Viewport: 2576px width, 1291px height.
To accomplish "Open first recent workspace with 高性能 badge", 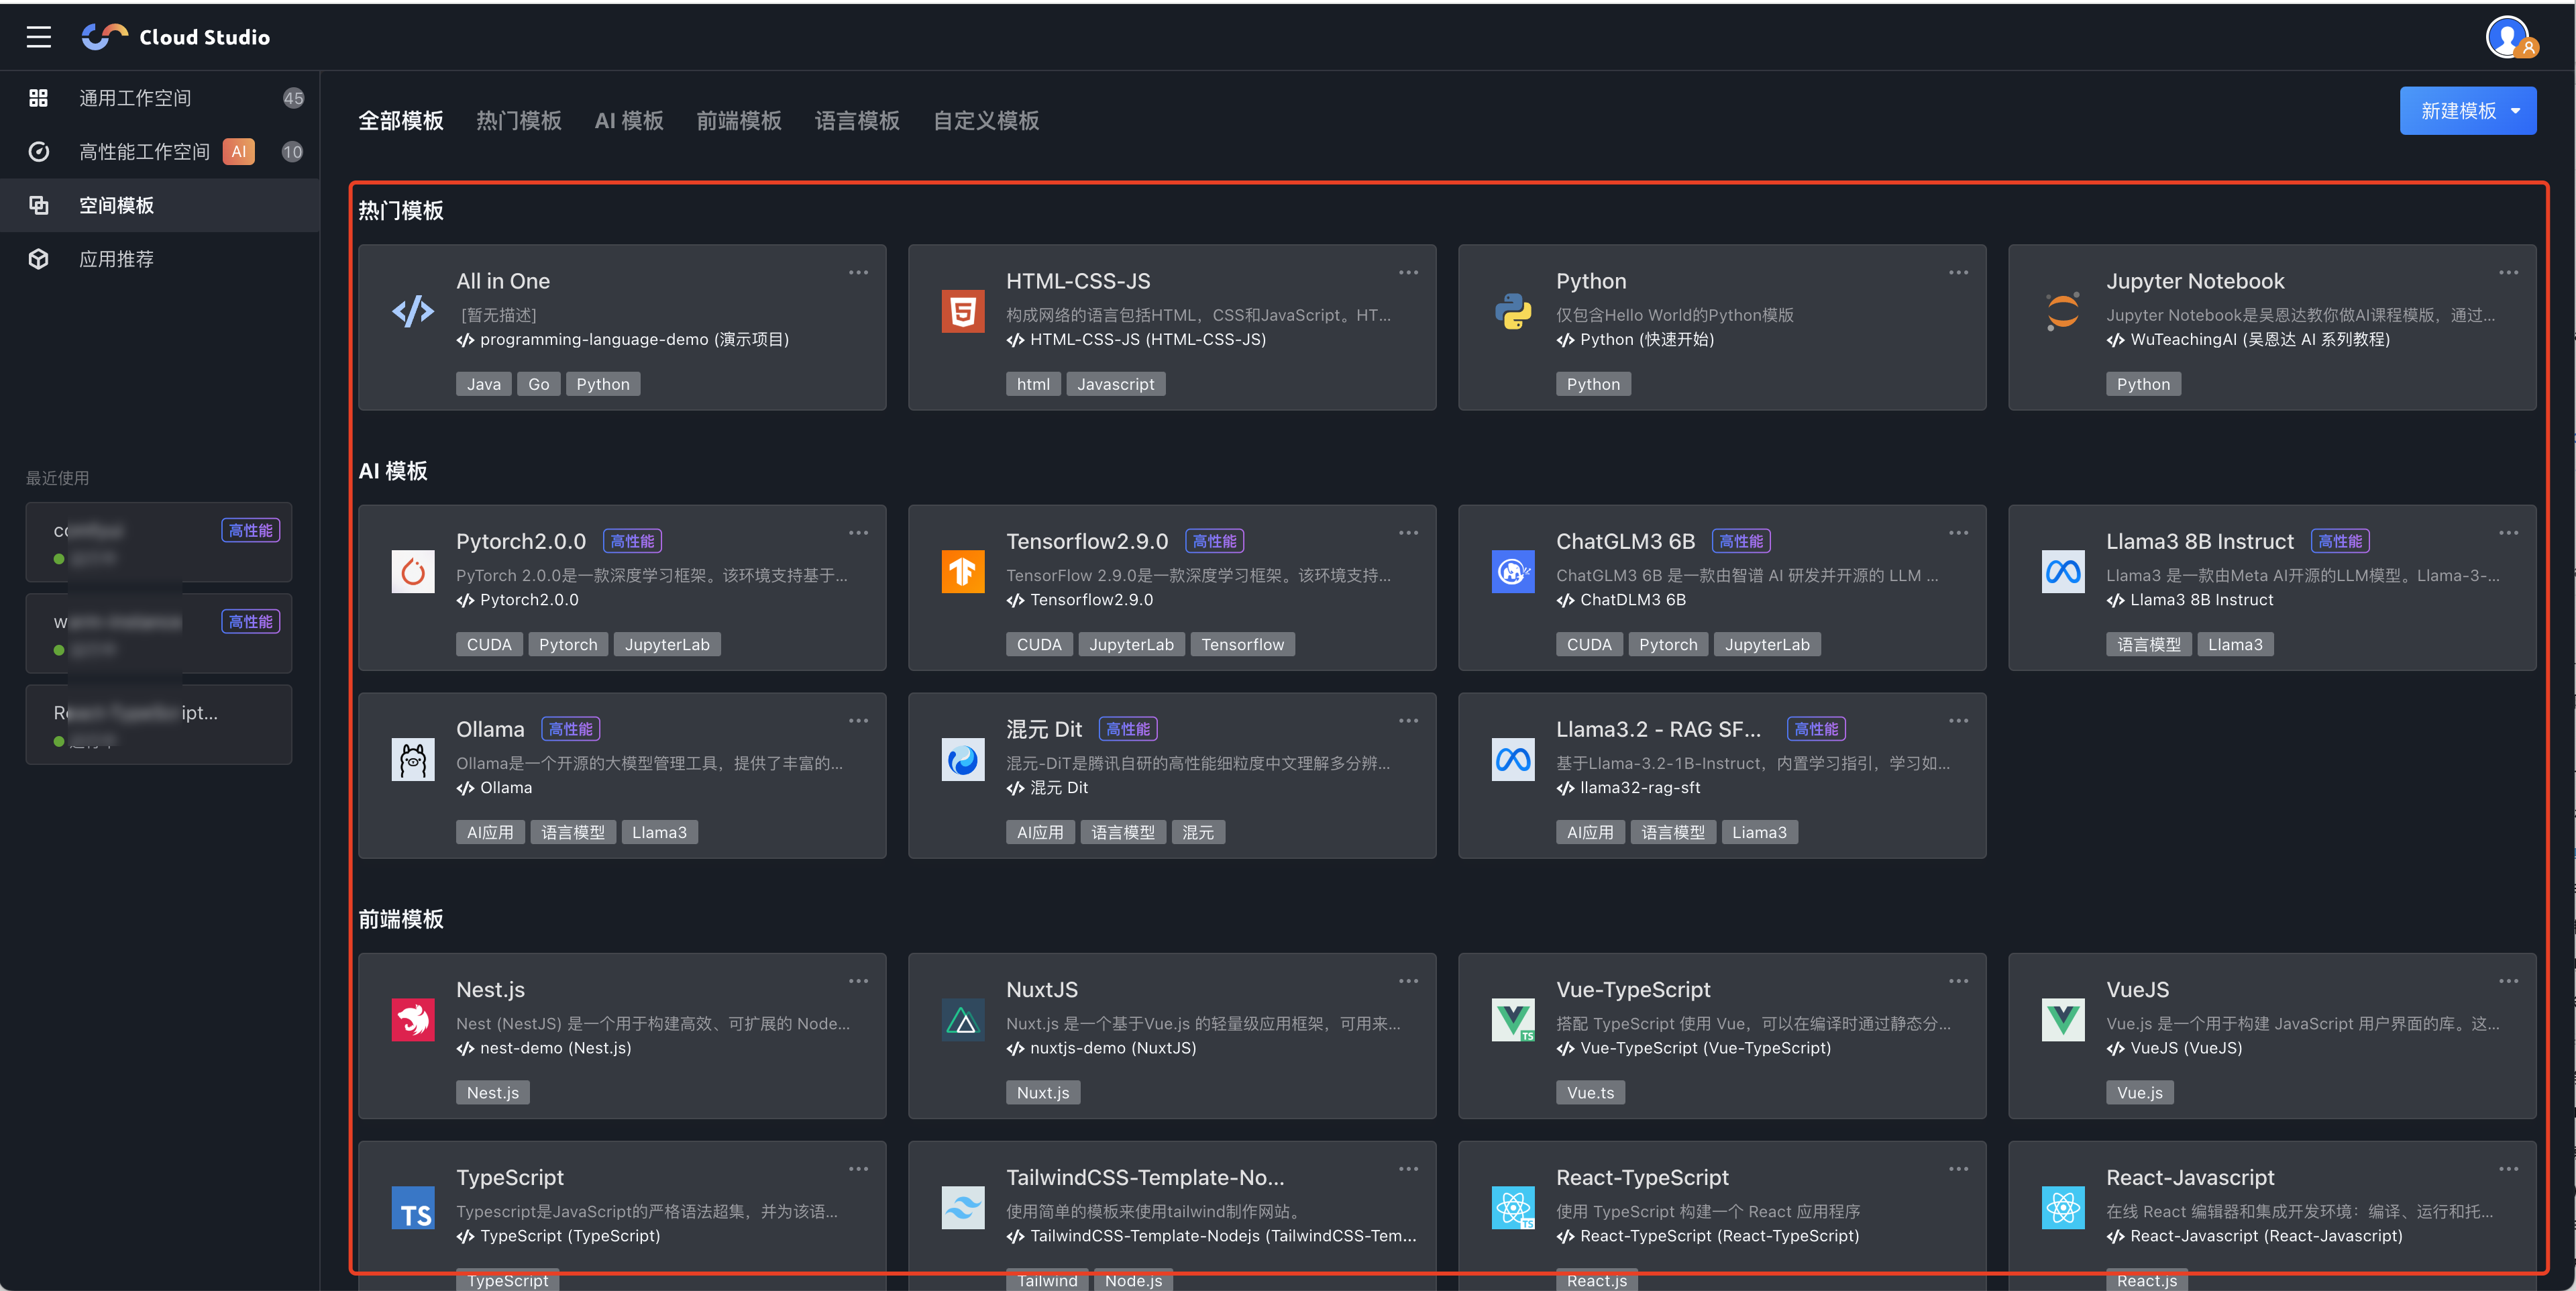I will [158, 542].
